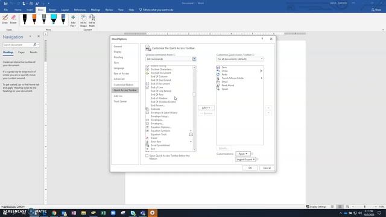Image resolution: width=386 pixels, height=217 pixels.
Task: Choose the gray pencil pen
Action: pos(44,19)
